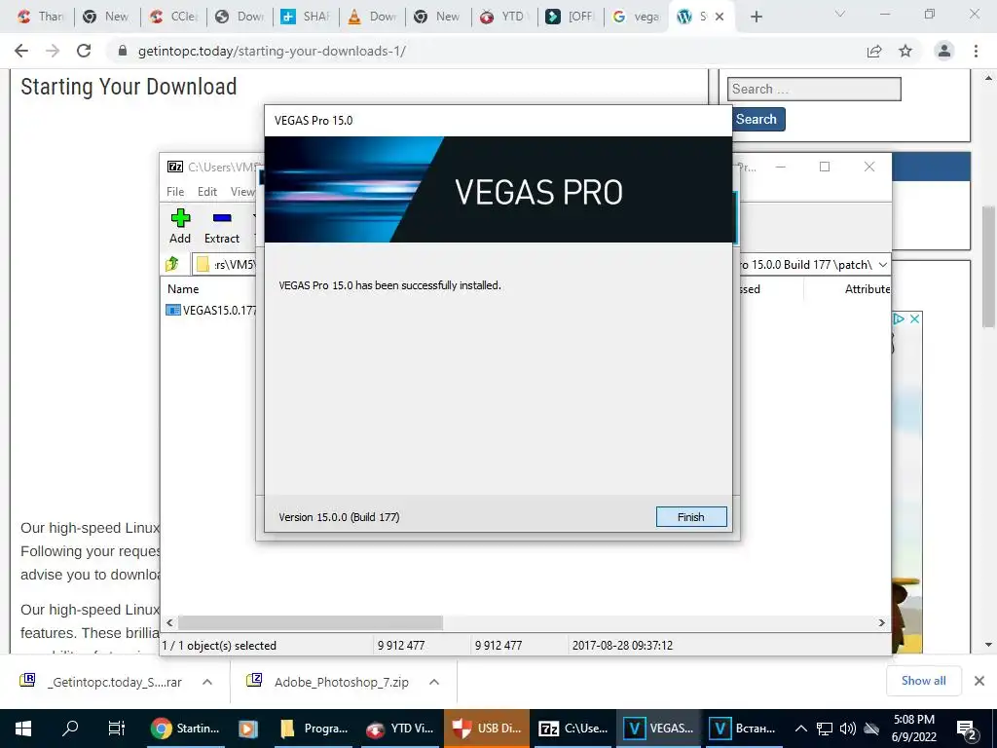
Task: Open File menu in 7-Zip window
Action: 175,192
